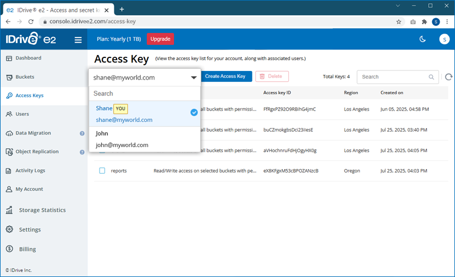Image resolution: width=455 pixels, height=277 pixels.
Task: Go to Activity Logs sidebar item
Action: 30,170
